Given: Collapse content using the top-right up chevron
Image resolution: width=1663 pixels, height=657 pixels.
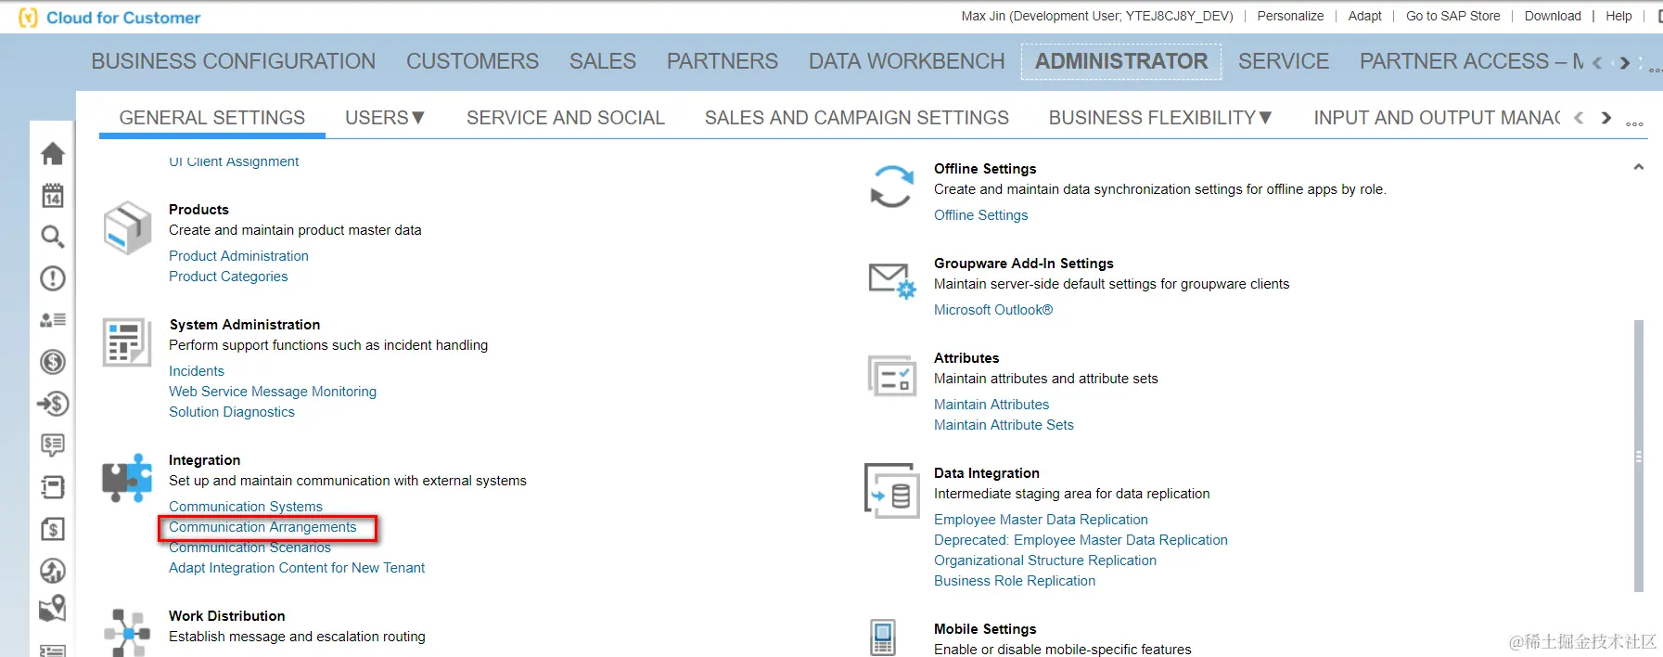Looking at the screenshot, I should (1638, 167).
